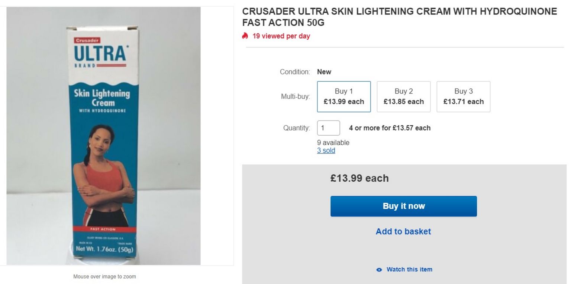Click the New condition value

point(324,72)
